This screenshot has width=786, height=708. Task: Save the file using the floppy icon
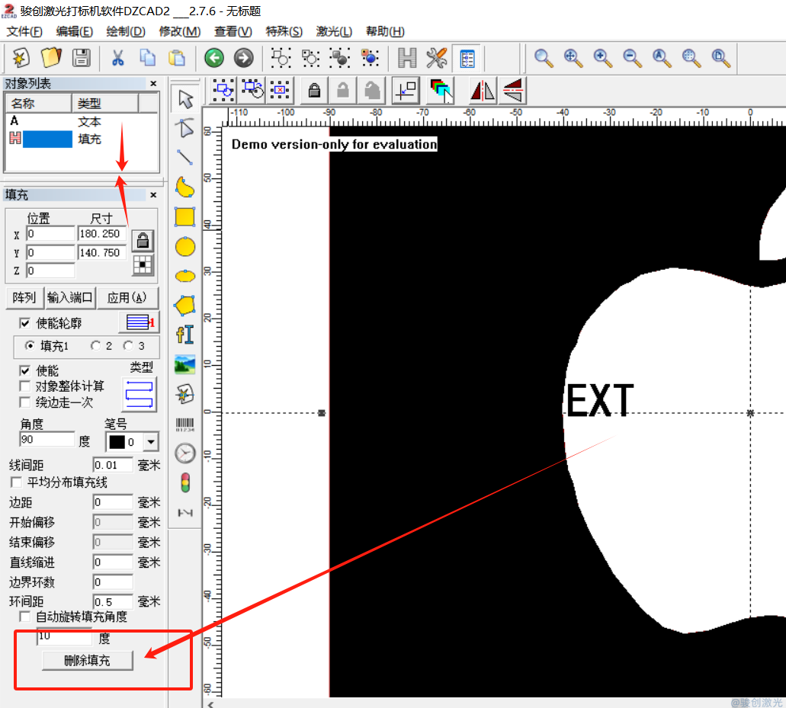click(81, 58)
